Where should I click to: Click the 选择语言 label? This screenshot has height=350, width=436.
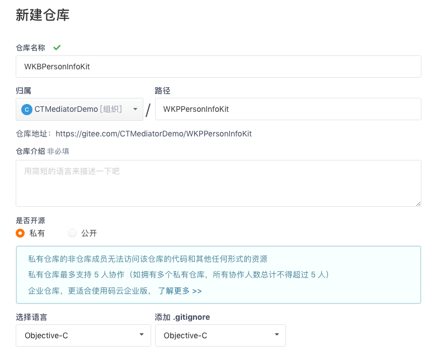(31, 317)
